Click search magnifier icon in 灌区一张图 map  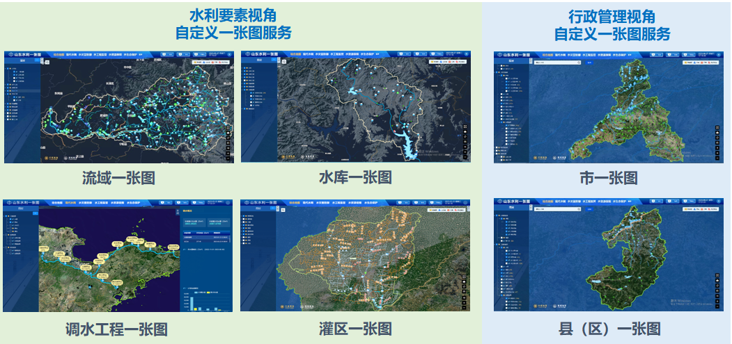(283, 210)
